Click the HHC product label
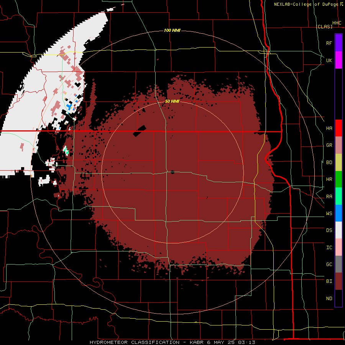 coord(337,23)
